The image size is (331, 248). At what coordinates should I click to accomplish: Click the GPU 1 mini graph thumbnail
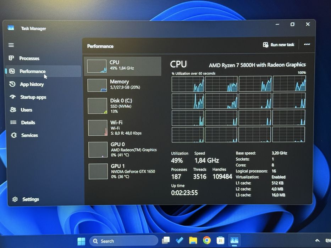coord(98,171)
